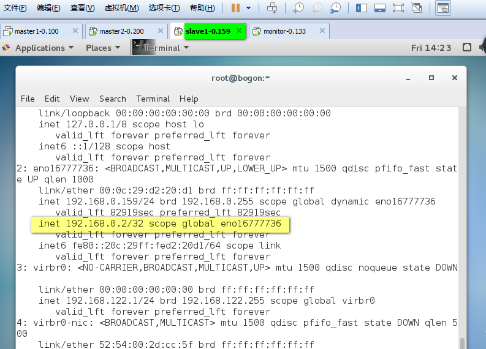Enter full screen mode
The height and width of the screenshot is (349, 486).
pos(398,8)
